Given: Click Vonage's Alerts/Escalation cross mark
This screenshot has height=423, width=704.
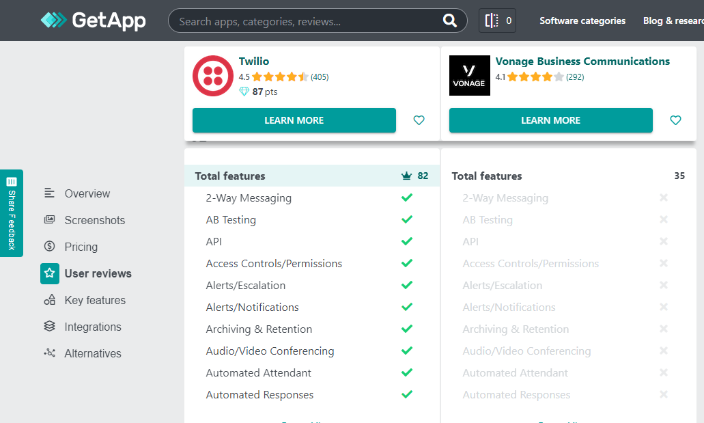Looking at the screenshot, I should pos(663,285).
